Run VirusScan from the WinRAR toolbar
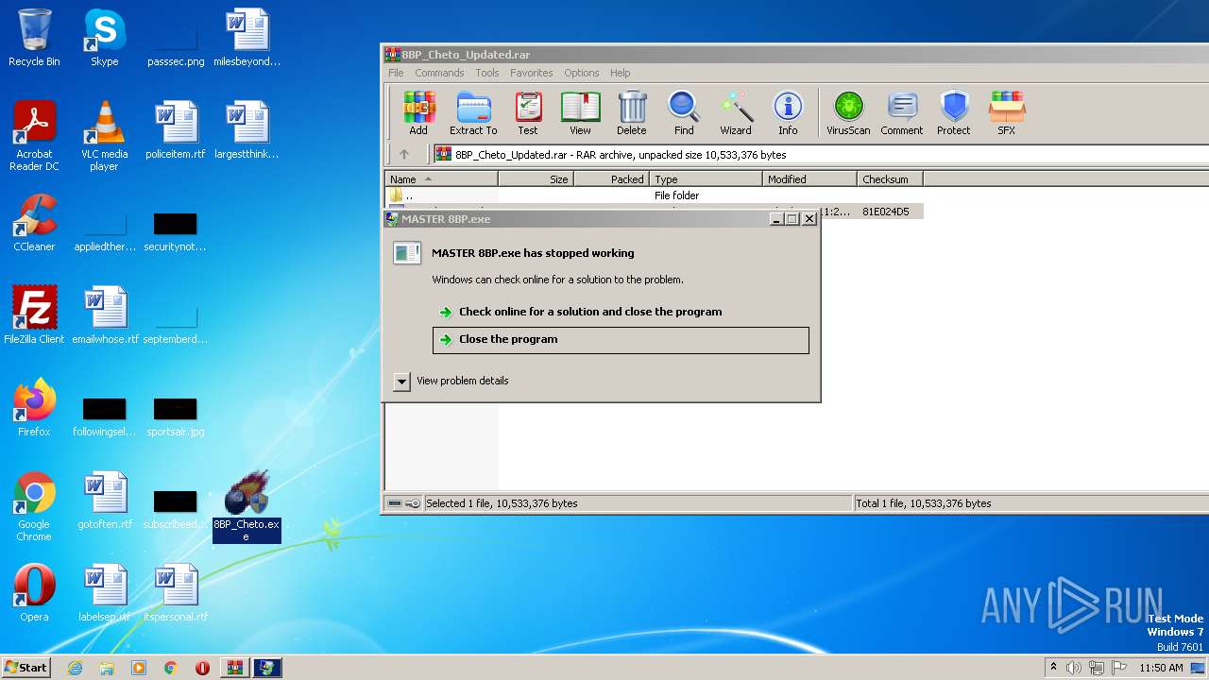 [x=848, y=113]
